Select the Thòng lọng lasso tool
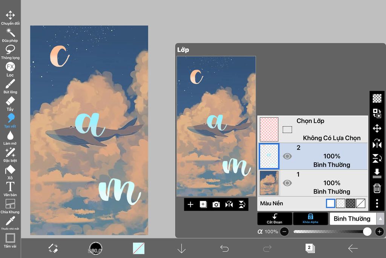Viewport: 386px width, 258px height. [x=10, y=52]
